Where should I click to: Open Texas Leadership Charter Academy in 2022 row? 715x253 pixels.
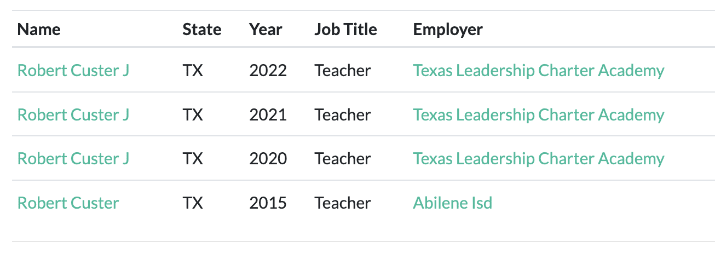tap(539, 71)
